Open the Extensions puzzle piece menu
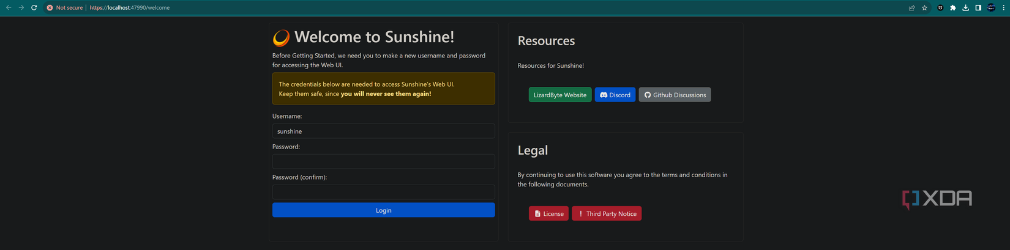 click(x=952, y=7)
